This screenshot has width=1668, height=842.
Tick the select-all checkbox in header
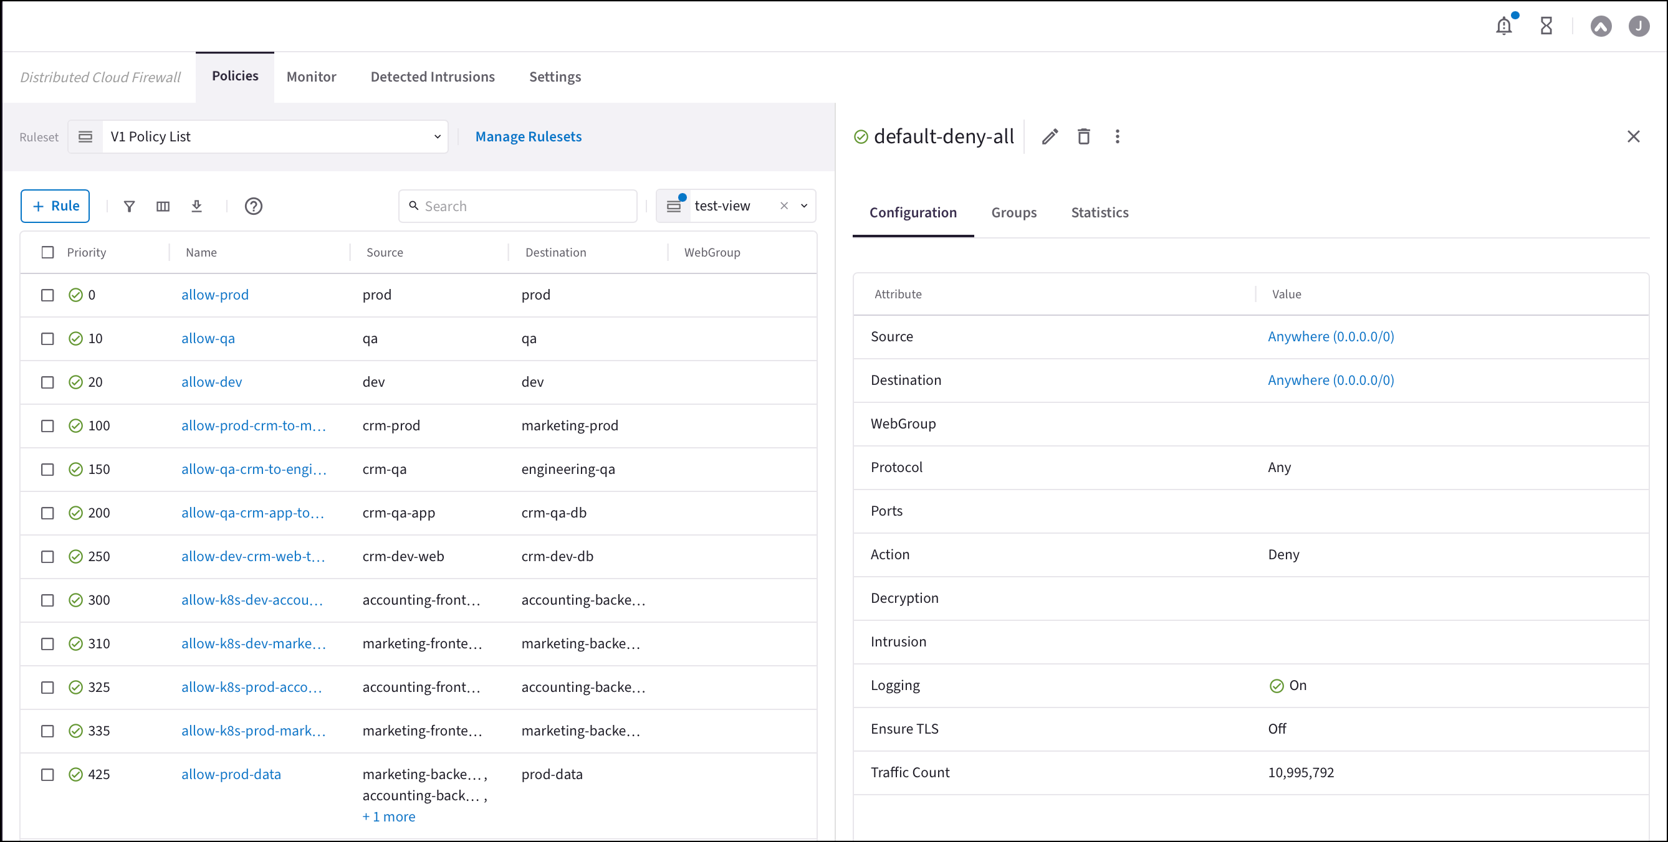point(47,252)
